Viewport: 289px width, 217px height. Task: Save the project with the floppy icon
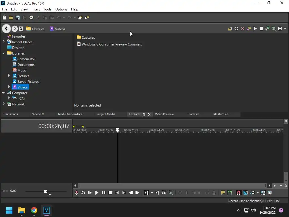point(18,18)
